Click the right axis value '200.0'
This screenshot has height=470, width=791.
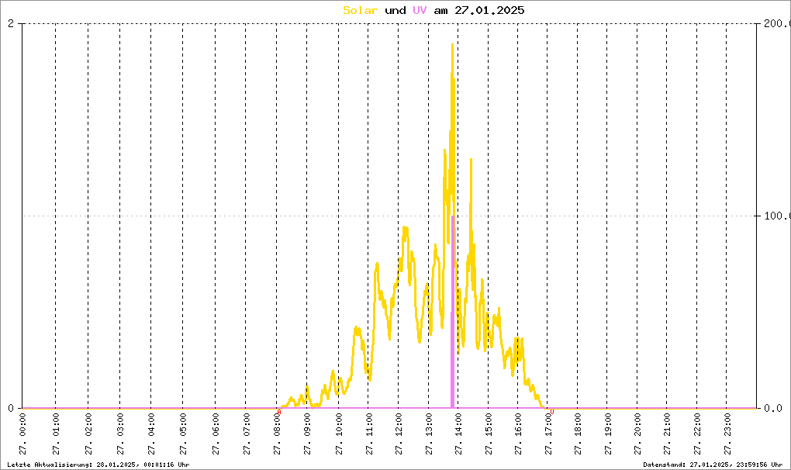[777, 24]
